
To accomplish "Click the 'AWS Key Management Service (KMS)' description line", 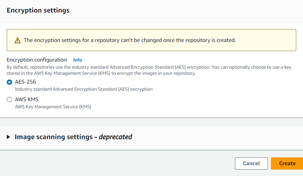I will pos(53,107).
